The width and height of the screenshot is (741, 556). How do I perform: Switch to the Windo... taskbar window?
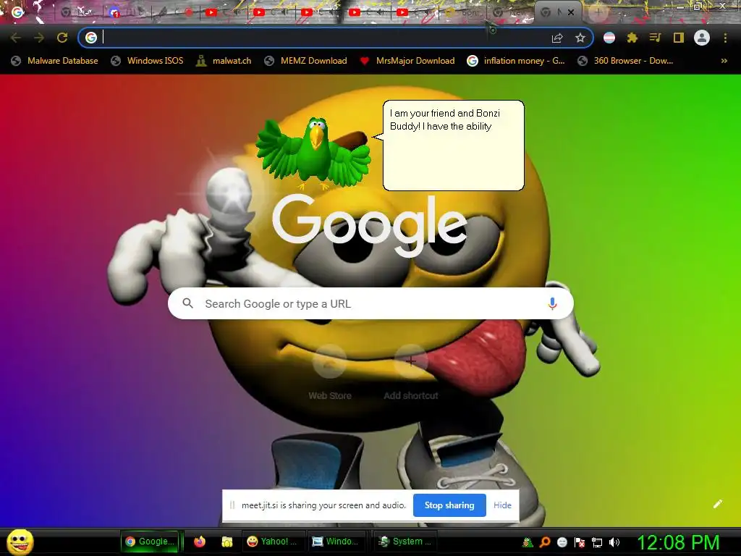(336, 542)
